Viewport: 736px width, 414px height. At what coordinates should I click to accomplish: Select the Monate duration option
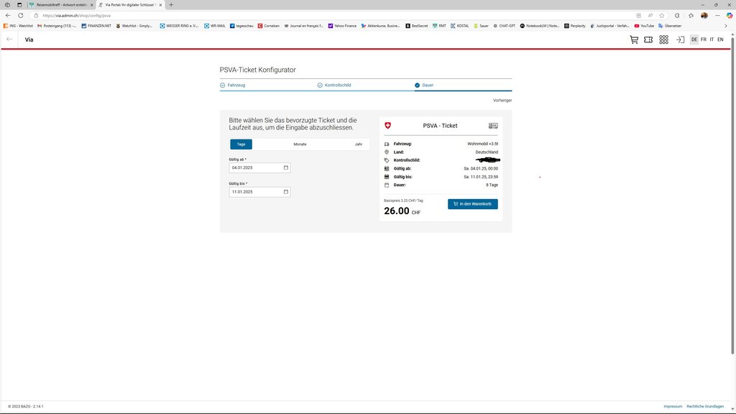(x=300, y=144)
